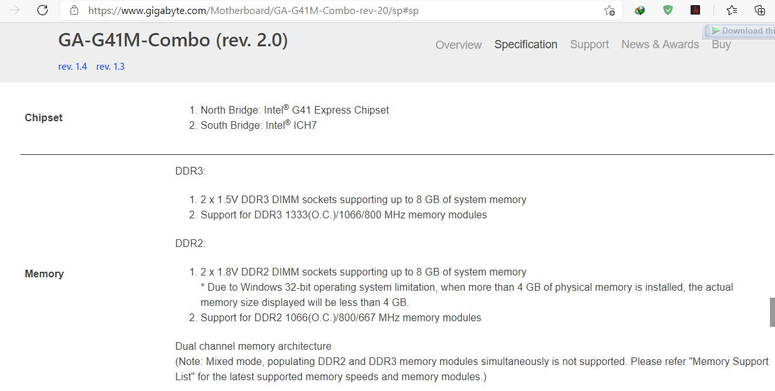Open the Favorites list icon
This screenshot has width=775, height=391.
(732, 10)
